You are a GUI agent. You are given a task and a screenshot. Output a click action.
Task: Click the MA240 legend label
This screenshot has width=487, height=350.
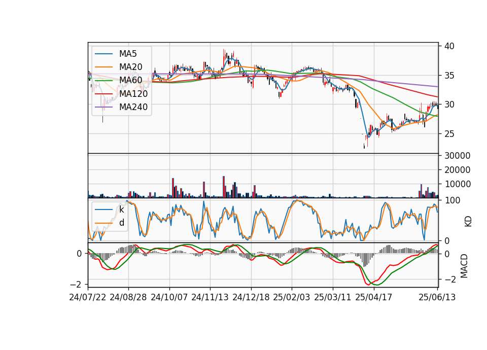click(x=133, y=107)
